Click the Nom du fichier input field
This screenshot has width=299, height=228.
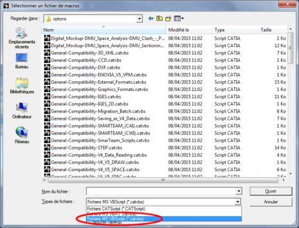click(161, 191)
